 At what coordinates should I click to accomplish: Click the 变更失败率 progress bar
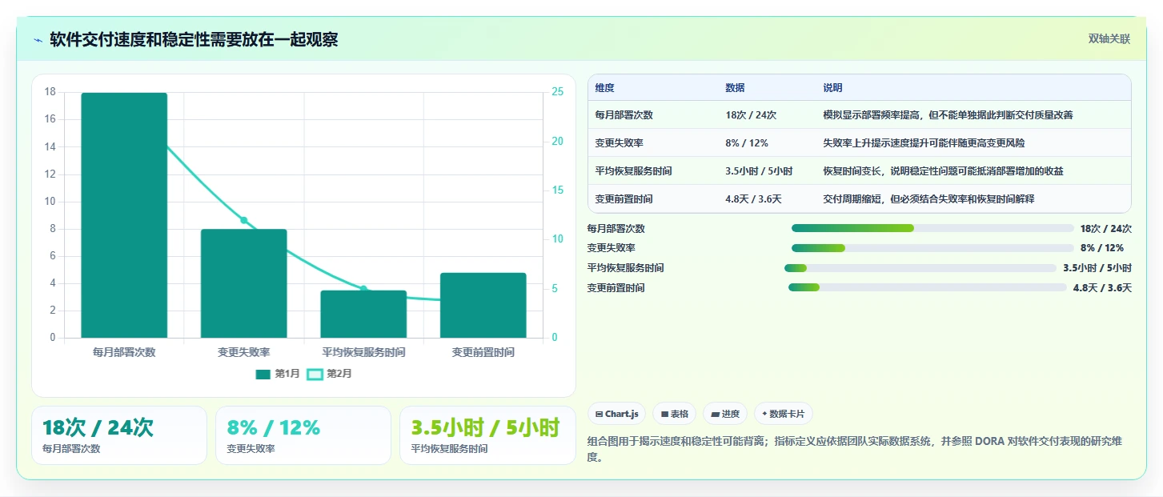click(x=932, y=248)
